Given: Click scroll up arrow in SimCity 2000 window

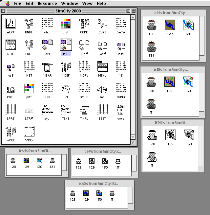Looking at the screenshot, I should [x=133, y=17].
